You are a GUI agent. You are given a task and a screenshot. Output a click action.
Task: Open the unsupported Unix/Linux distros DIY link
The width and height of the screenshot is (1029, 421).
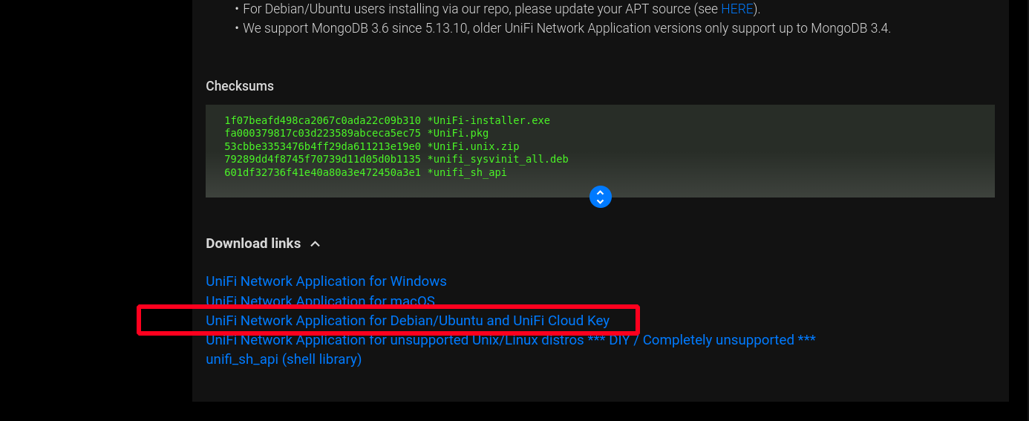pos(510,340)
